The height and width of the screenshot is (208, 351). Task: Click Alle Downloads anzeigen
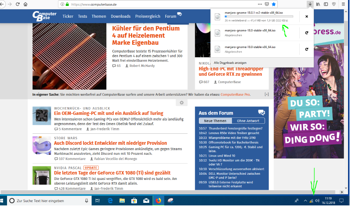(x=230, y=63)
